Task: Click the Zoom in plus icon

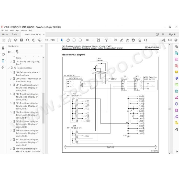Action: point(80,40)
